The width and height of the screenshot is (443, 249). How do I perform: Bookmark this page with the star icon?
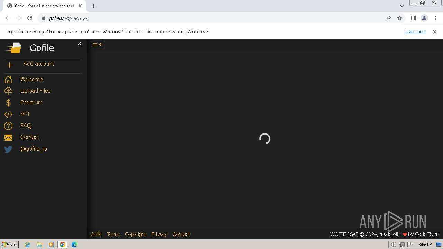[x=399, y=18]
